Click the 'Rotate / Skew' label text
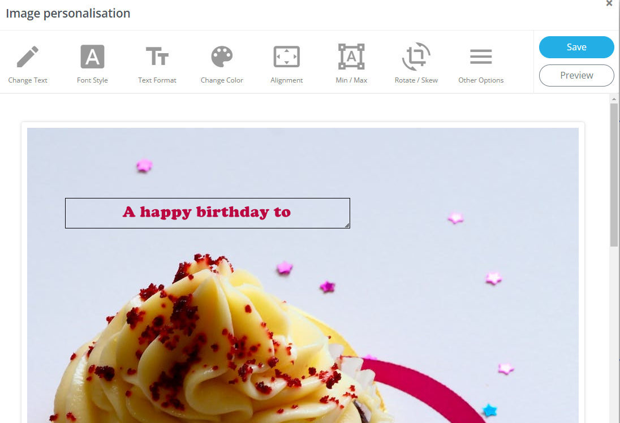The width and height of the screenshot is (620, 423). (416, 80)
